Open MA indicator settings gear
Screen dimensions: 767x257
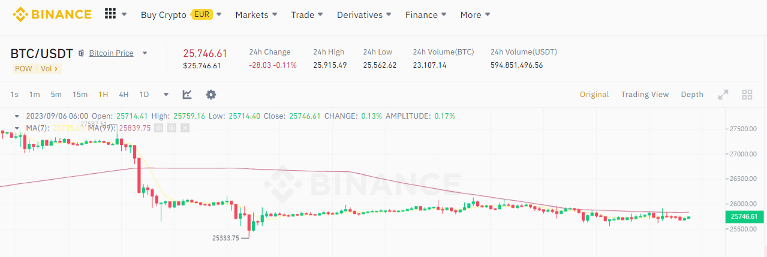click(x=172, y=128)
